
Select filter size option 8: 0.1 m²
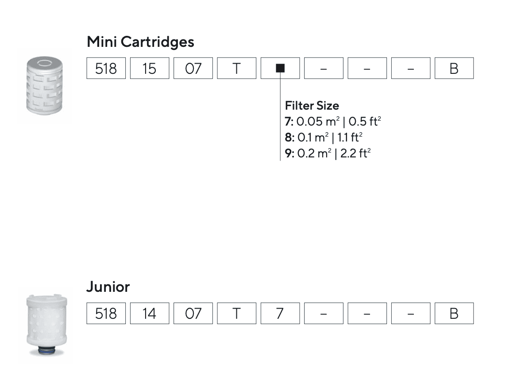pos(327,138)
